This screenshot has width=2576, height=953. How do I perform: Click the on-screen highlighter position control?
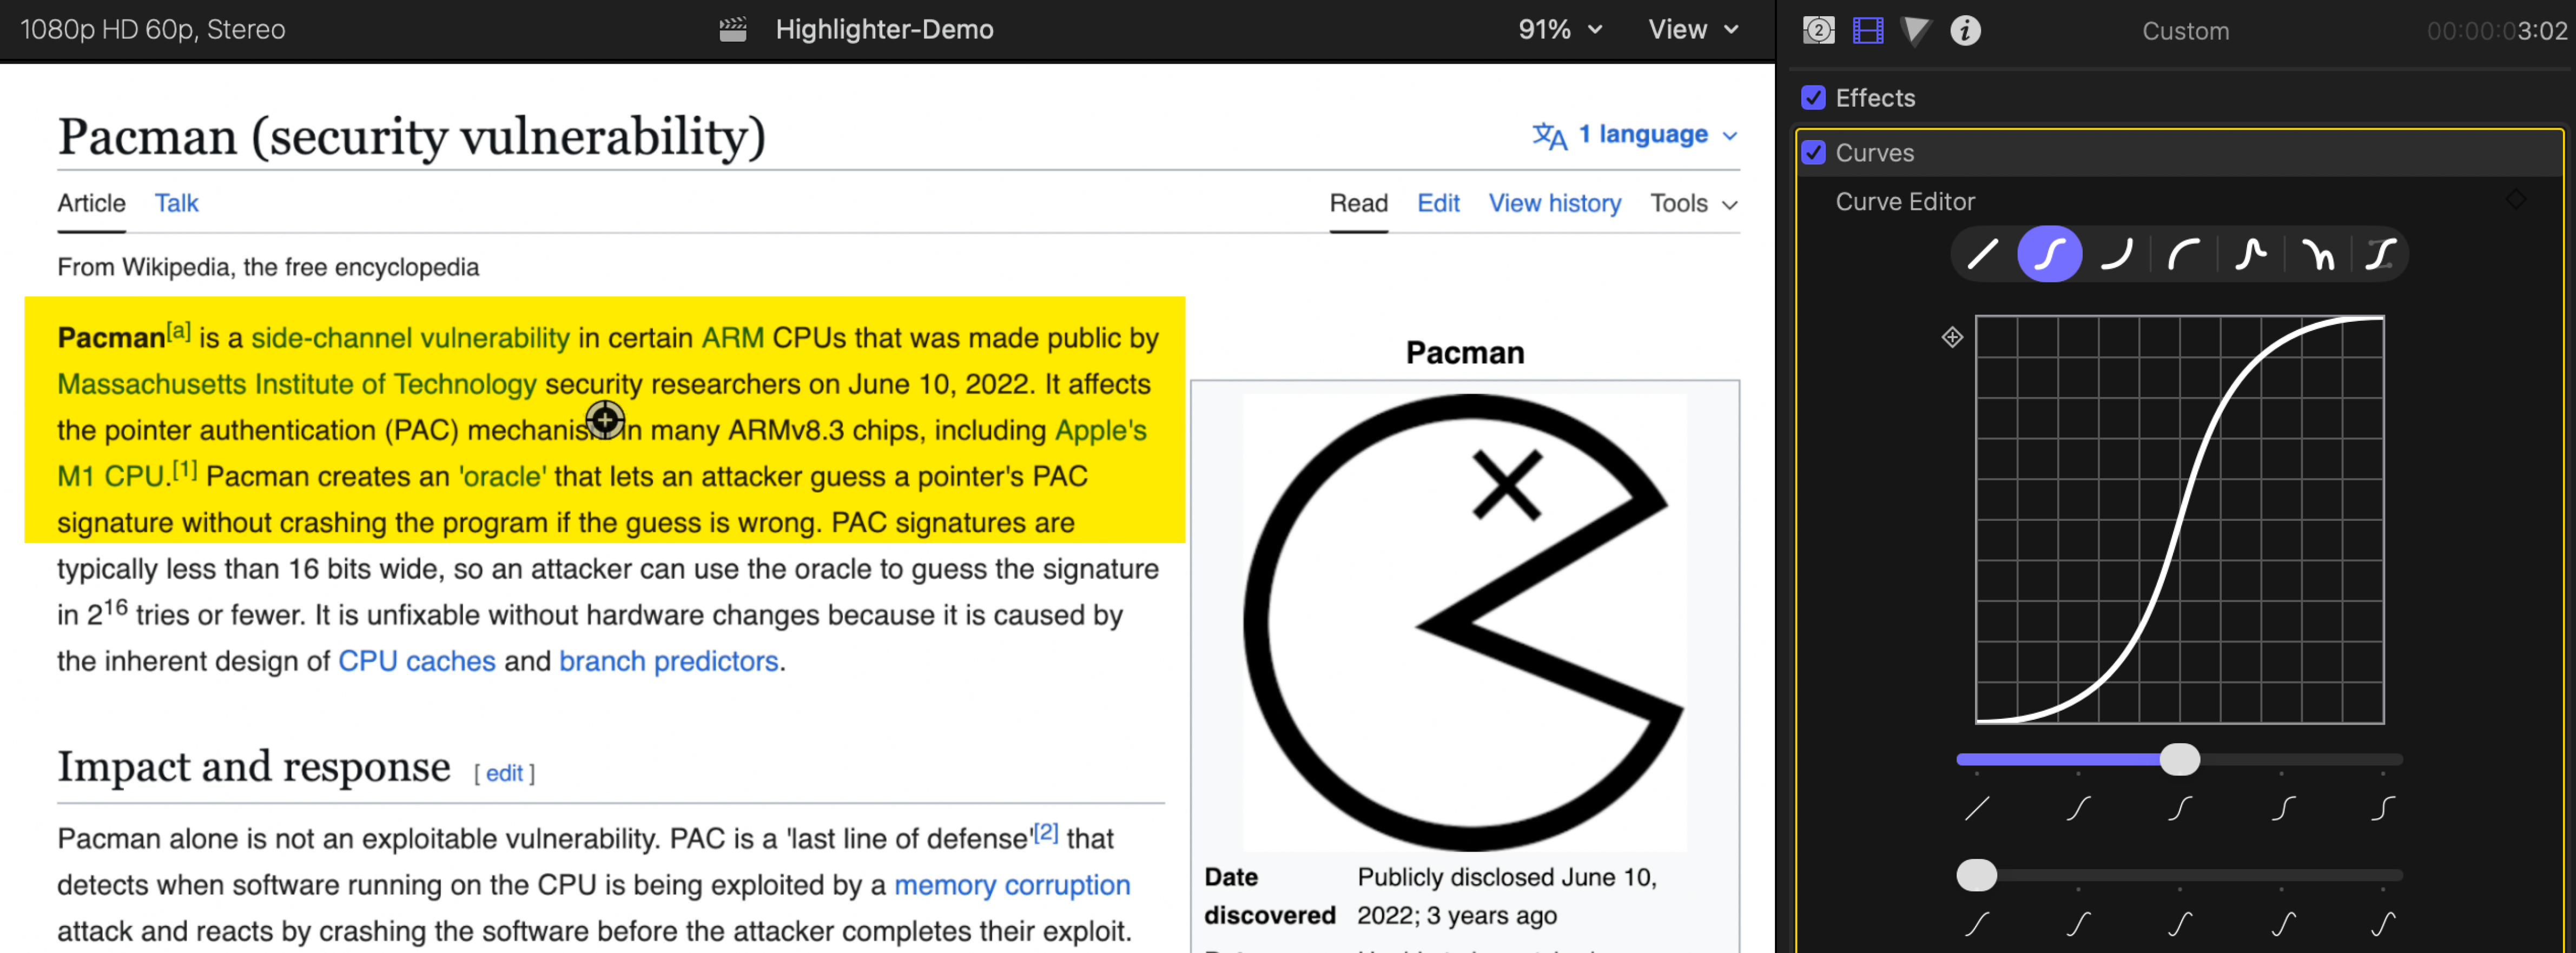point(605,420)
